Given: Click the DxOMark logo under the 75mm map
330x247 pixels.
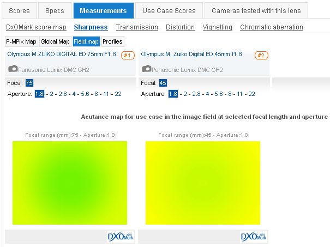Looking at the screenshot, I should click(x=121, y=237).
